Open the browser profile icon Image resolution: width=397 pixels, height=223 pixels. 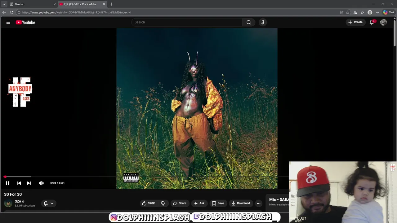point(370,12)
